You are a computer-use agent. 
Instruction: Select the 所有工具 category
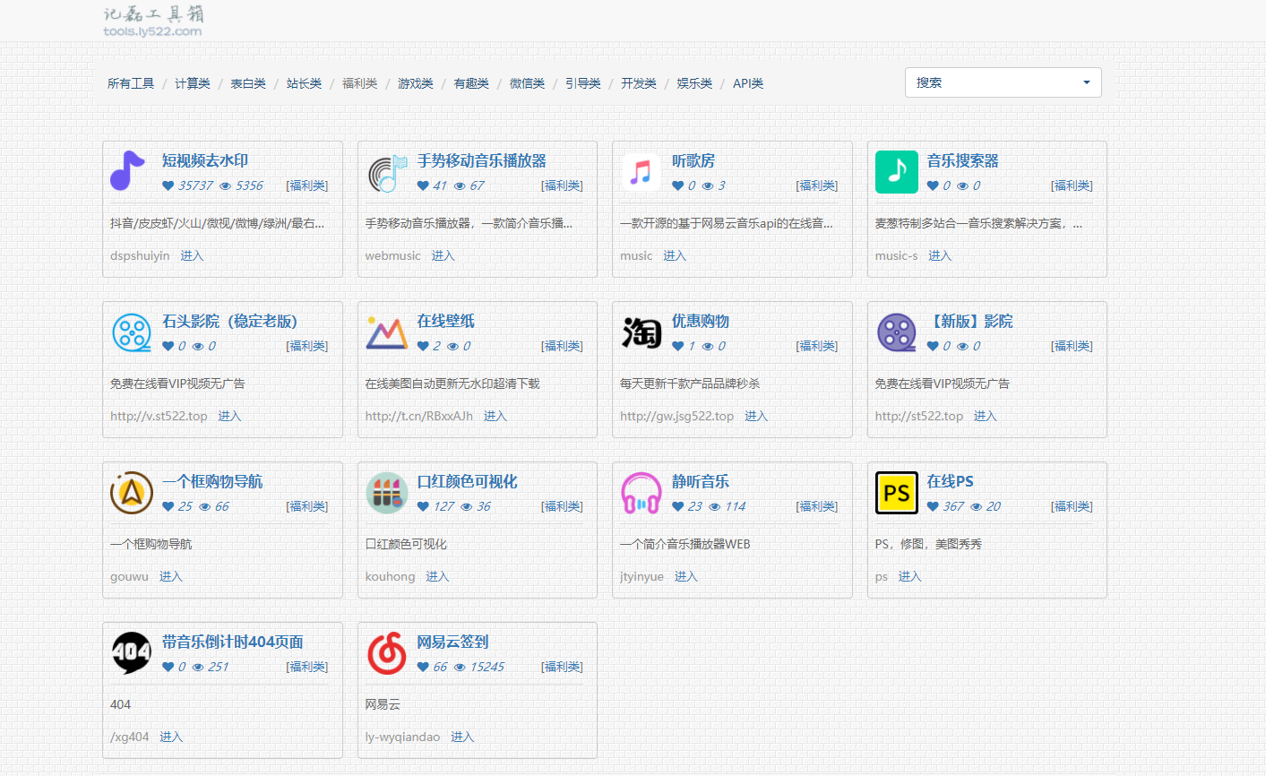(130, 82)
